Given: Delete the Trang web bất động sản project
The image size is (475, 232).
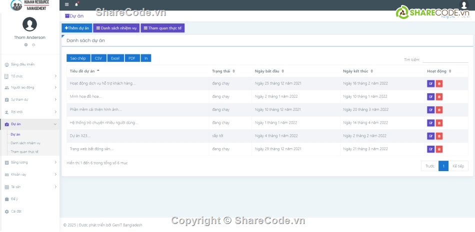Looking at the screenshot, I should [439, 149].
